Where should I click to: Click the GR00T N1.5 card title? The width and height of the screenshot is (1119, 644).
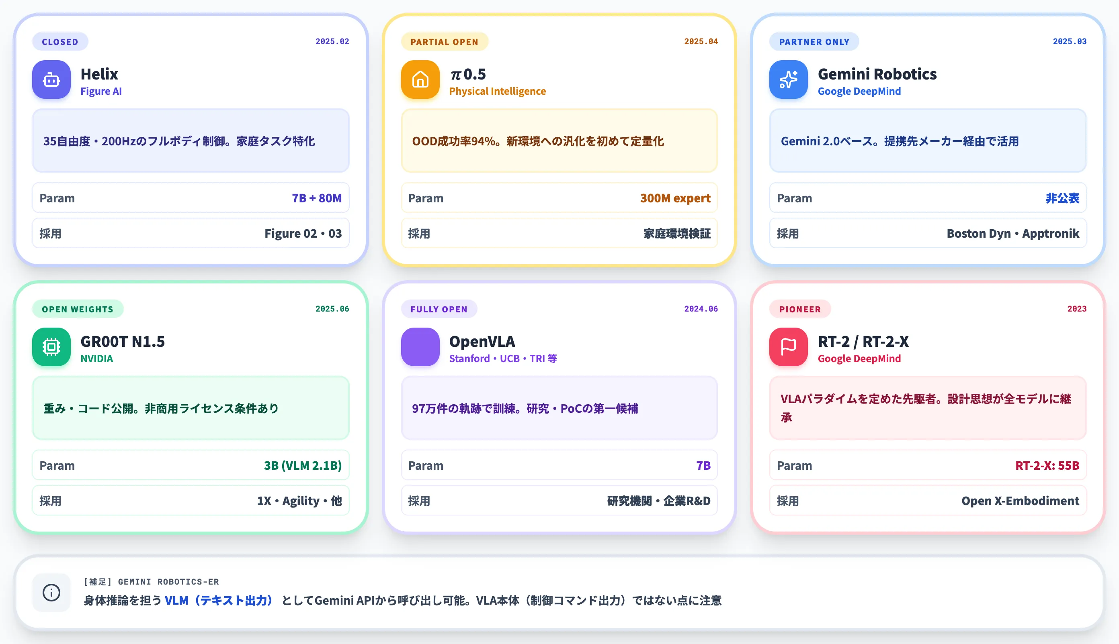click(123, 341)
